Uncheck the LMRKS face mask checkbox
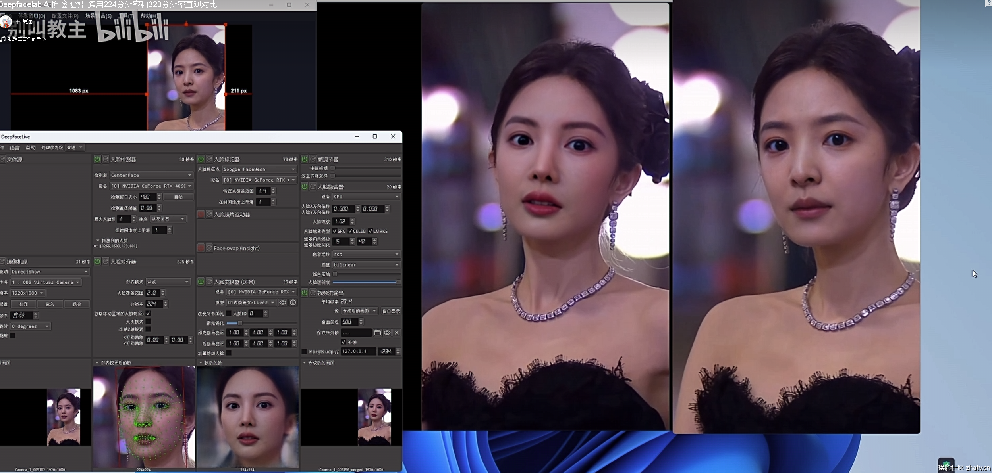Image resolution: width=992 pixels, height=473 pixels. pyautogui.click(x=371, y=231)
